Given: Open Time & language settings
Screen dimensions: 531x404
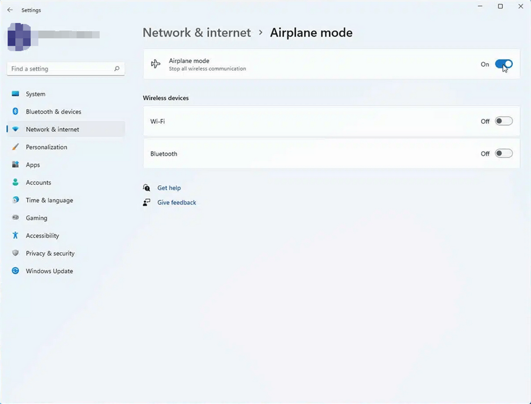Looking at the screenshot, I should click(49, 200).
